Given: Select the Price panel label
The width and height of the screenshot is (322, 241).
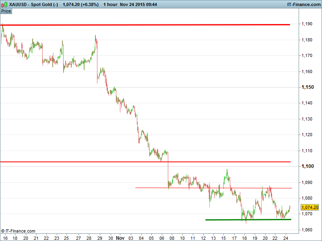Looking at the screenshot, I should coord(6,11).
